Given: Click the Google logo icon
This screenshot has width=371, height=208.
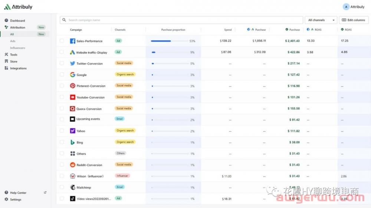Looking at the screenshot, I should pyautogui.click(x=73, y=75).
